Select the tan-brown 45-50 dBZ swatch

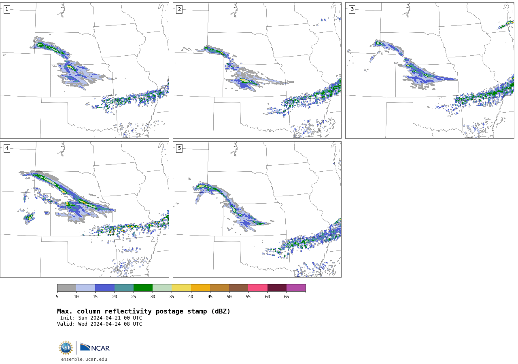click(x=219, y=288)
